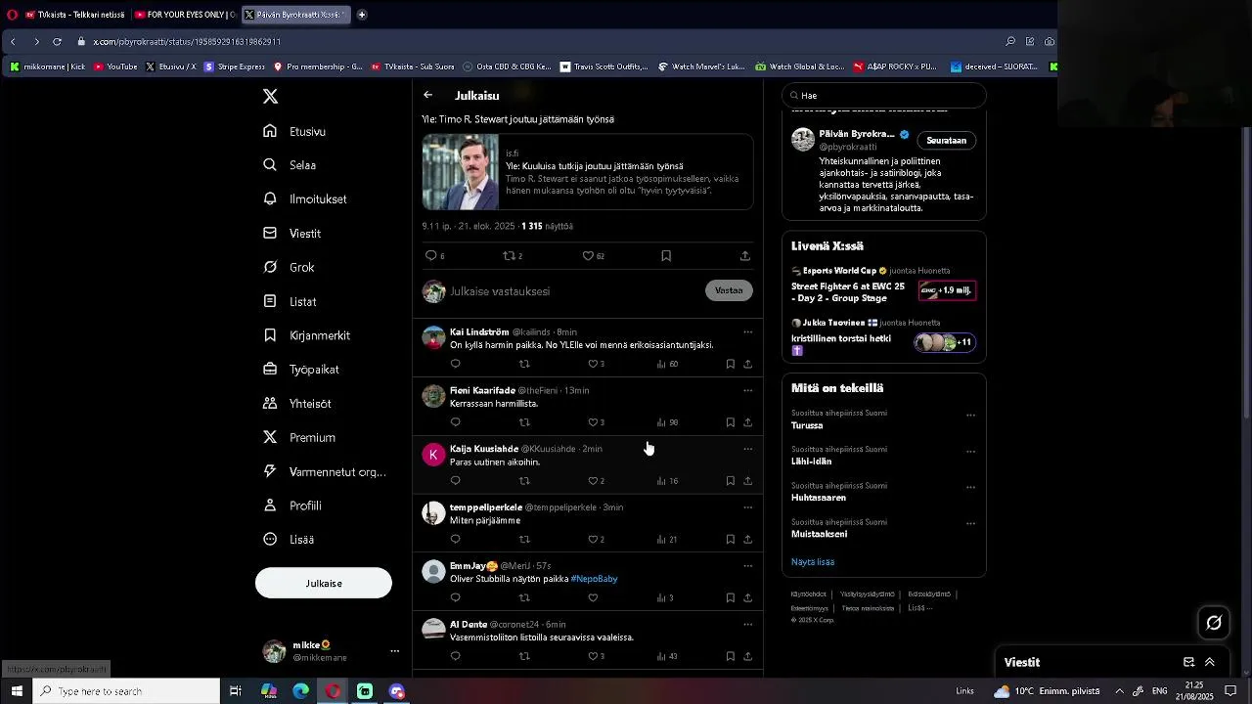Image resolution: width=1252 pixels, height=704 pixels.
Task: Bookmark Kai Lindström's reply
Action: pos(731,364)
